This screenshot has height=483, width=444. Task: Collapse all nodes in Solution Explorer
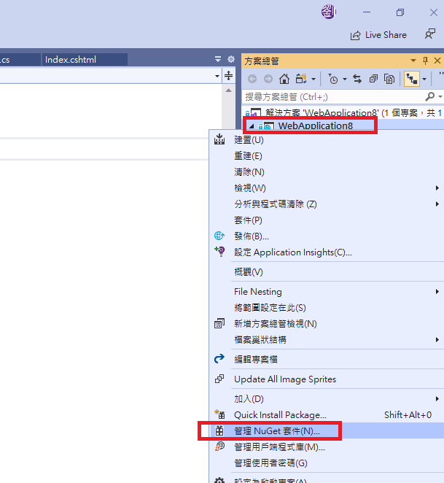pyautogui.click(x=373, y=80)
